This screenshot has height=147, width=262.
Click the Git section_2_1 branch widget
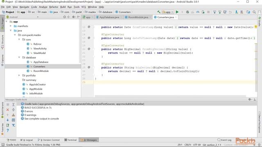212,145
